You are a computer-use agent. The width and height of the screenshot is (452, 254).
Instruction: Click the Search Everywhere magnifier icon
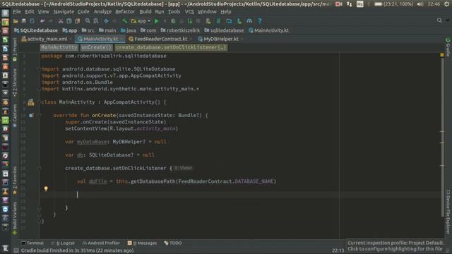point(439,20)
